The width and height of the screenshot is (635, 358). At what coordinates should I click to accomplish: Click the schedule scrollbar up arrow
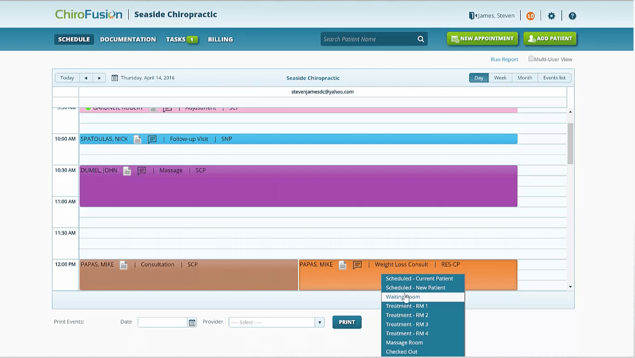(570, 112)
